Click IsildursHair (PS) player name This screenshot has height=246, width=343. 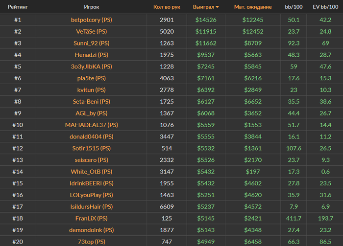point(92,207)
